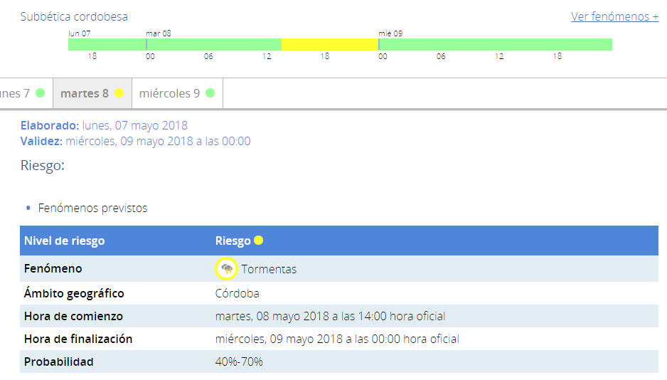Click the green timeline segment under 'lun 07'

coord(107,44)
